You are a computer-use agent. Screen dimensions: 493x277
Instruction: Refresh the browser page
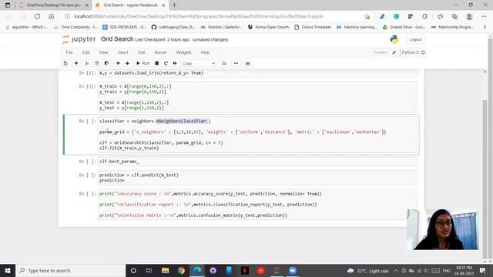(37, 16)
